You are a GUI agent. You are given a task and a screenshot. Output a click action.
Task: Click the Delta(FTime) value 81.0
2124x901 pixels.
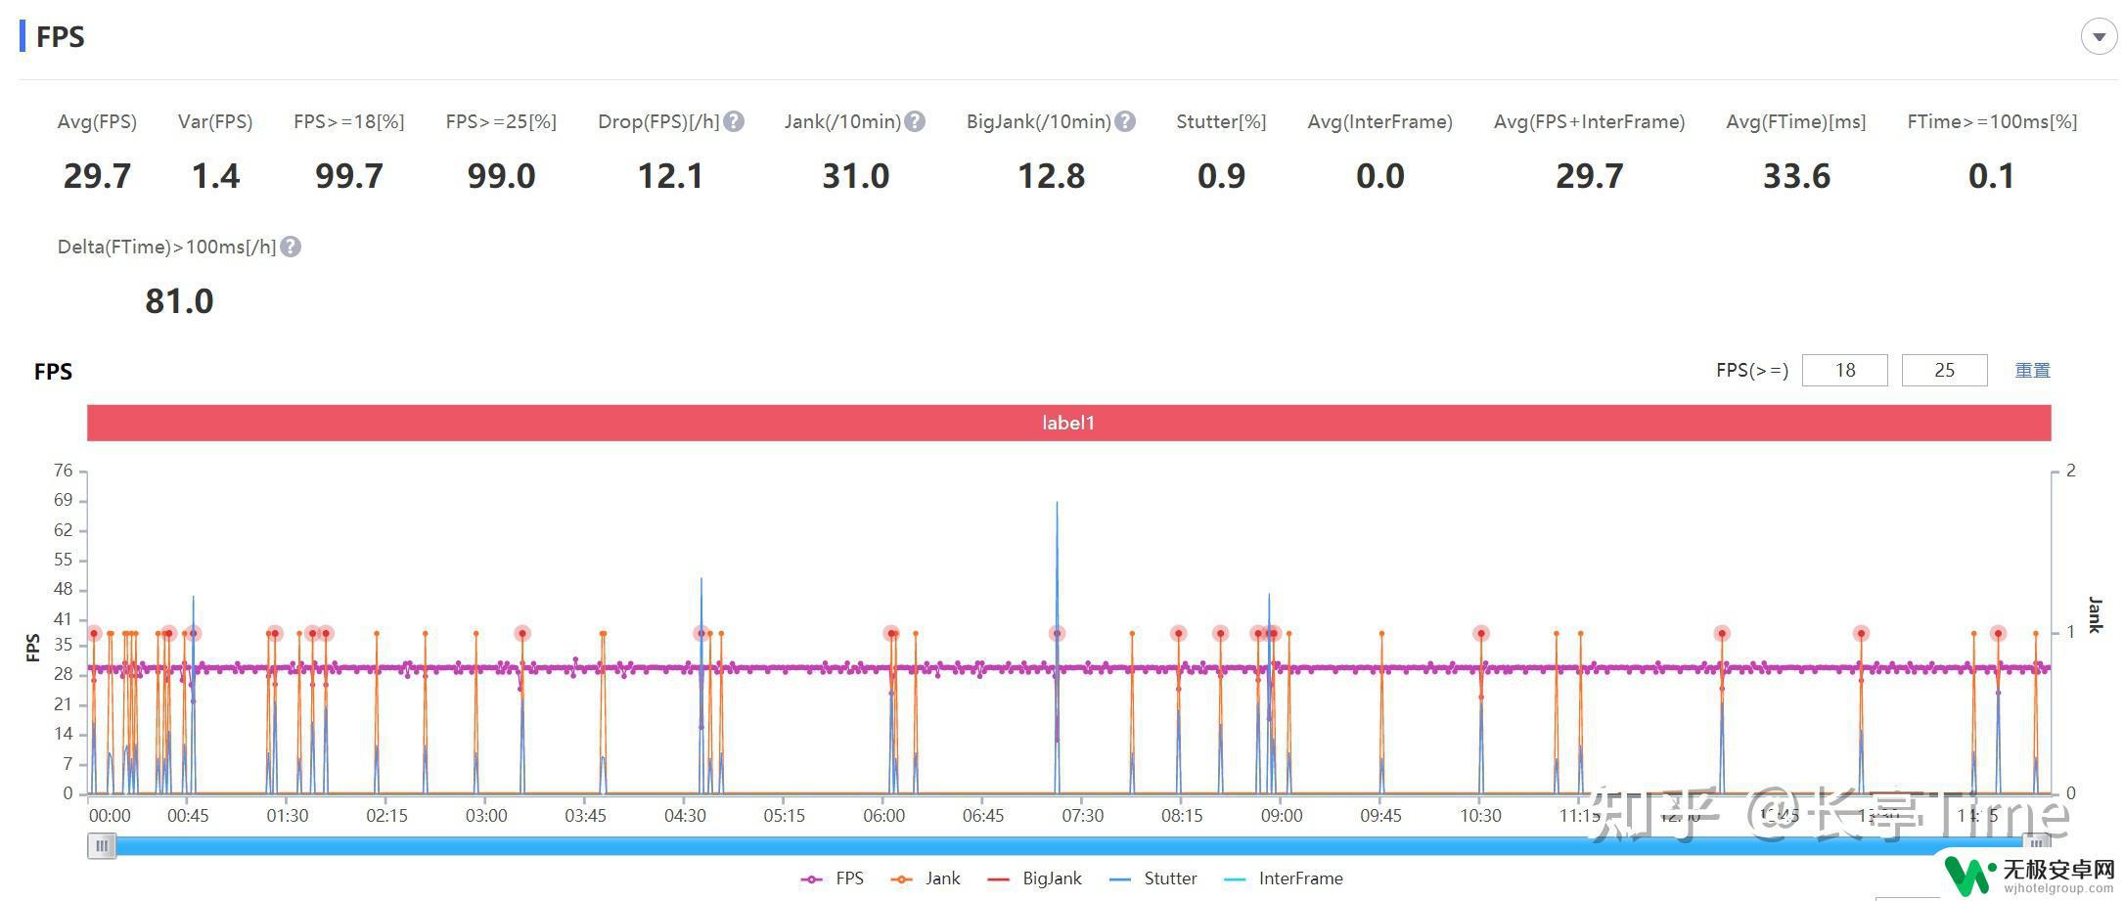click(179, 301)
